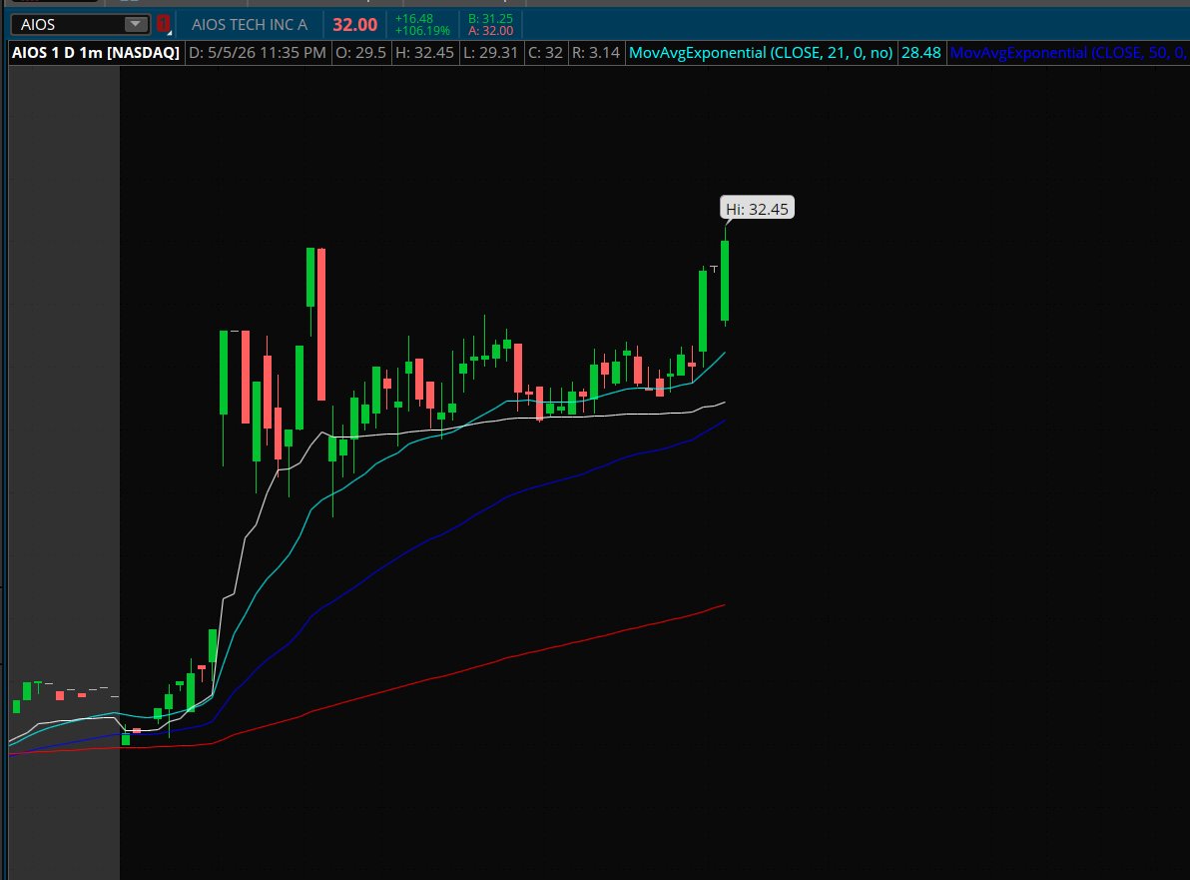Screen dimensions: 1190x880
Task: Click the ask price A: 32.00
Action: pyautogui.click(x=490, y=31)
